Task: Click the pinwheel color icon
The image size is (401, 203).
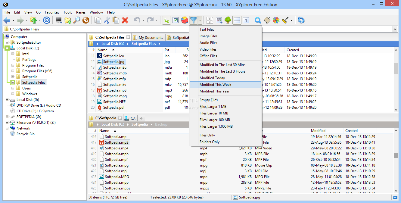Action: coord(276,20)
